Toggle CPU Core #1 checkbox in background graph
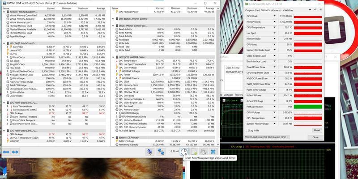Viewport: 358px width, 179px height. [x=224, y=100]
